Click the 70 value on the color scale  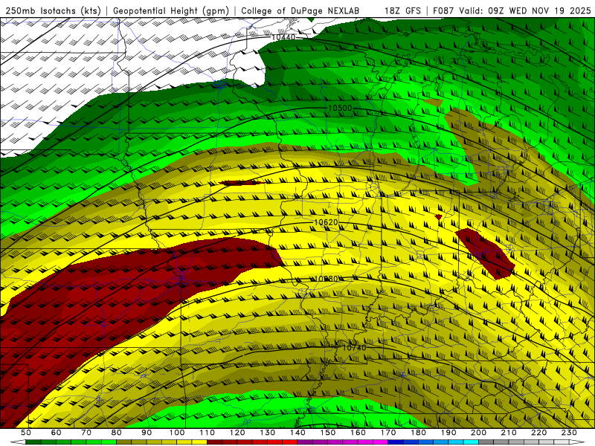pos(86,433)
